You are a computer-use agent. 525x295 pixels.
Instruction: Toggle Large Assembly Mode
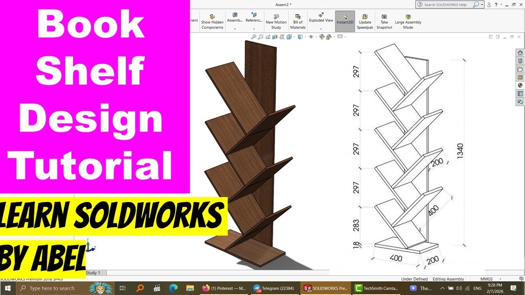(x=408, y=22)
